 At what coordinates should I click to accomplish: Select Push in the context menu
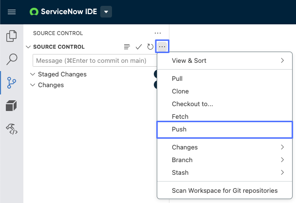(224, 129)
